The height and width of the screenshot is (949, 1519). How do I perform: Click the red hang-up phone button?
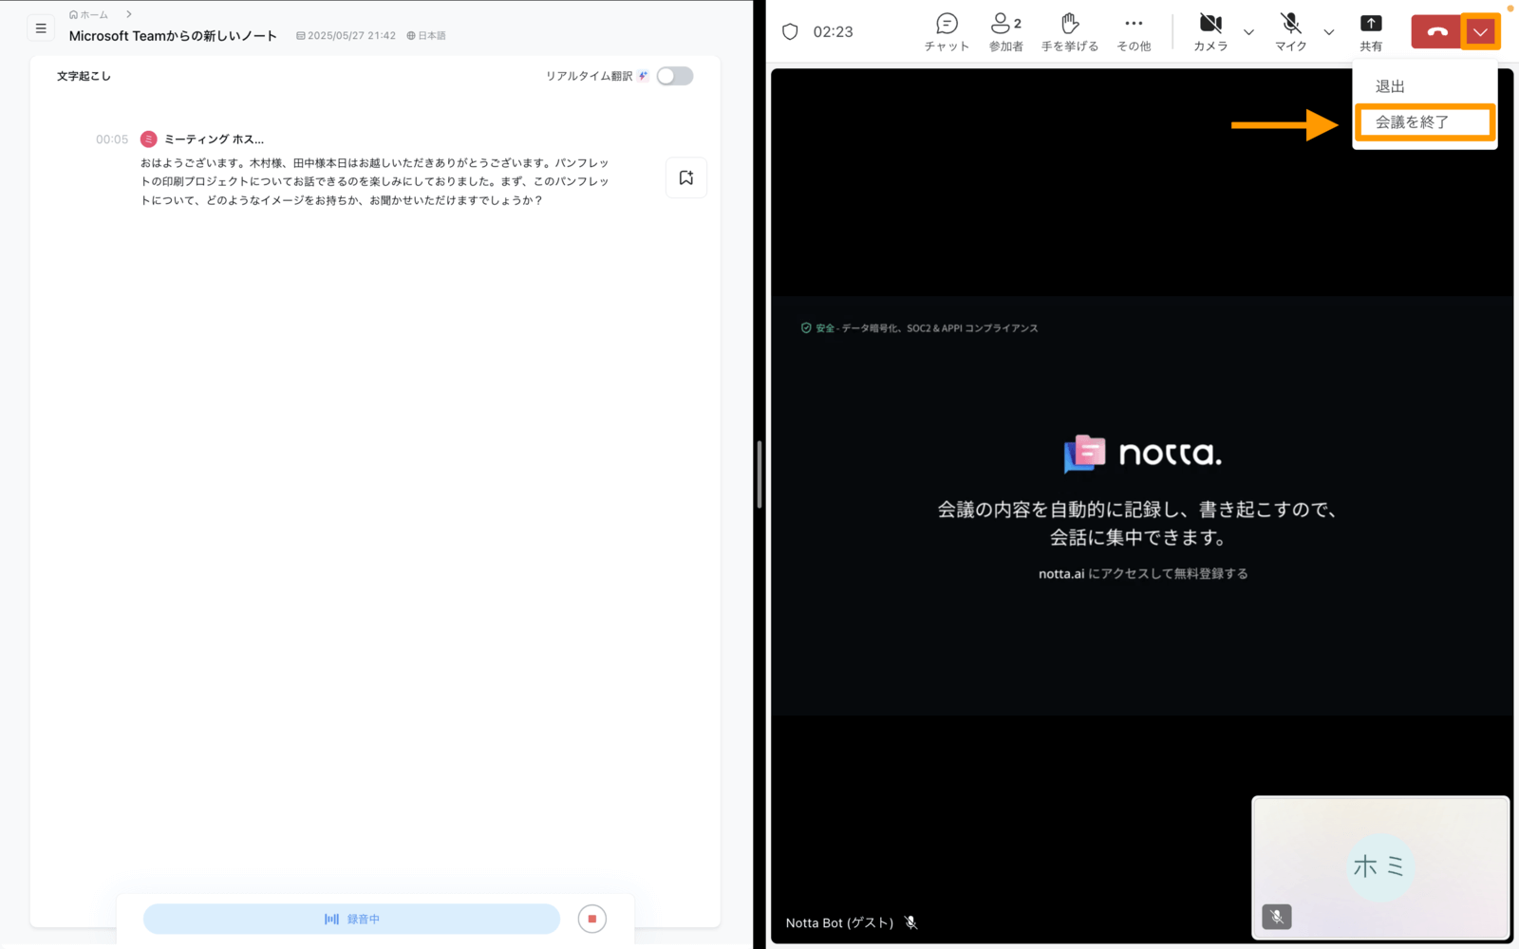coord(1436,31)
